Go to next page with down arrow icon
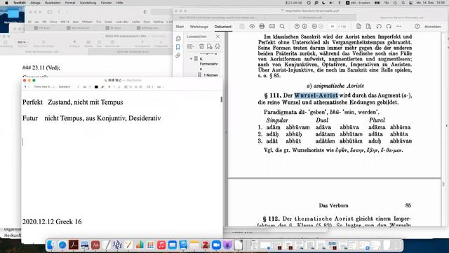 (304, 27)
